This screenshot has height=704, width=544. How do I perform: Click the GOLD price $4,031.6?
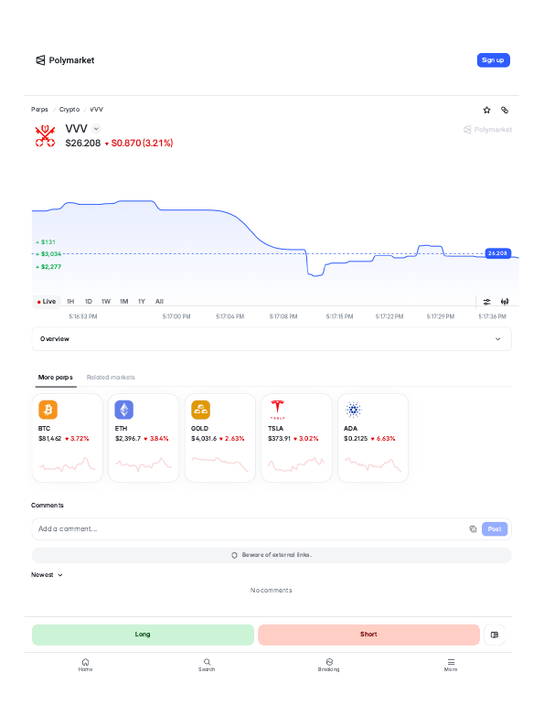click(204, 439)
